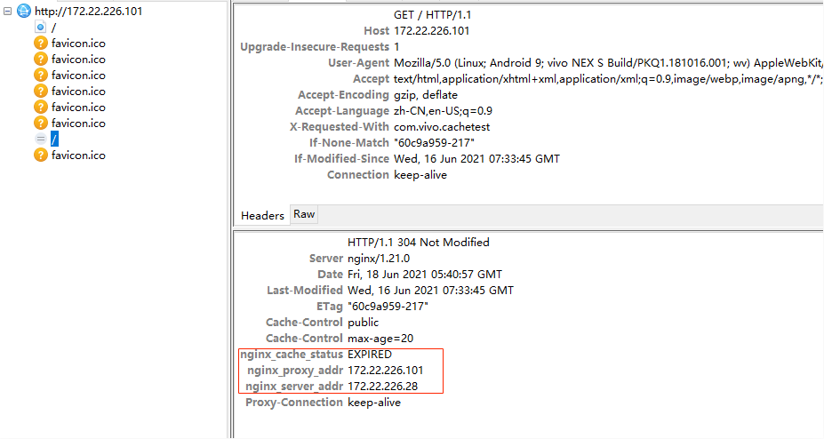Click the ETag response header row
Image resolution: width=824 pixels, height=439 pixels.
528,306
